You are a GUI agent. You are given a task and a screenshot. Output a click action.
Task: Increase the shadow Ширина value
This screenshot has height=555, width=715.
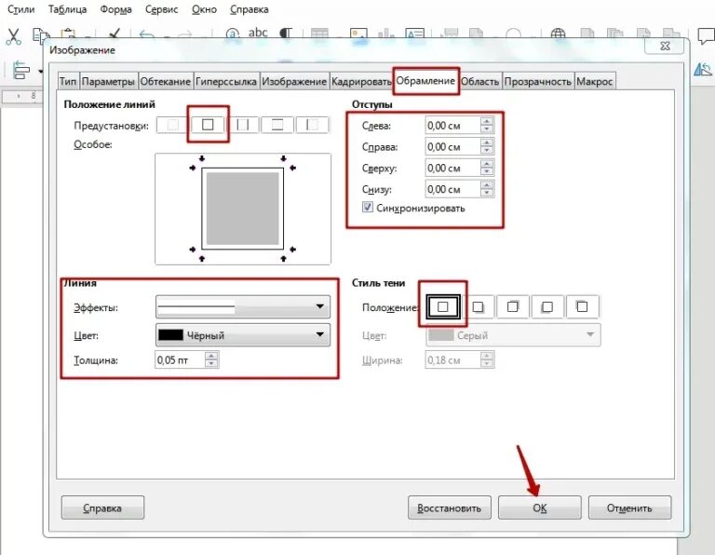click(487, 356)
